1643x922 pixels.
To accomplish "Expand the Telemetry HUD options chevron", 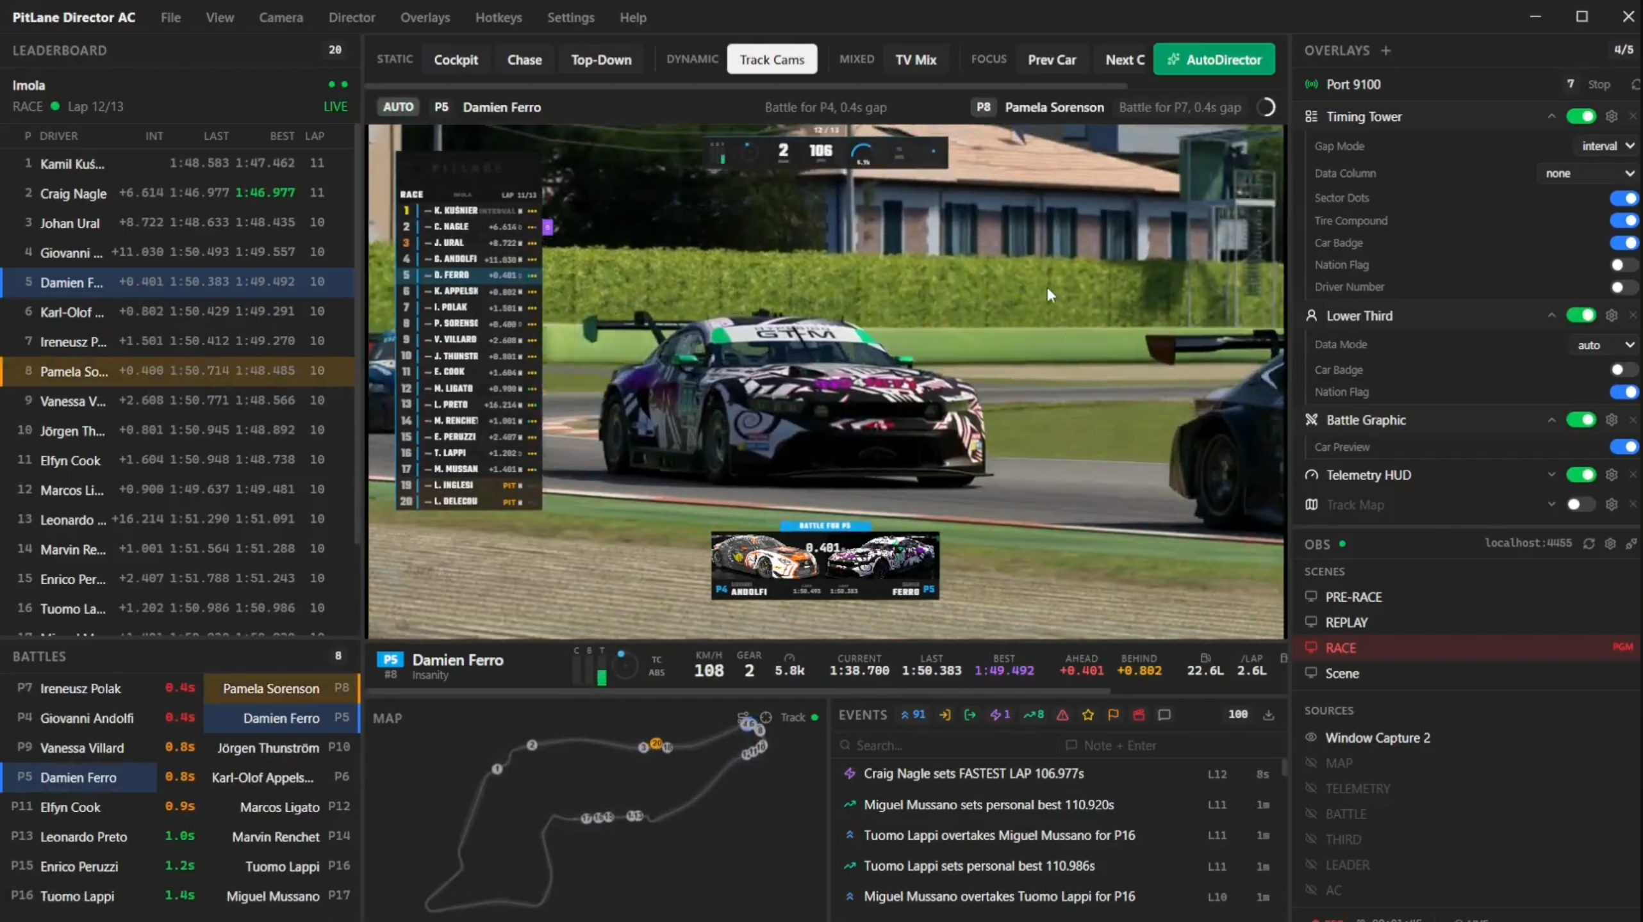I will [1551, 475].
